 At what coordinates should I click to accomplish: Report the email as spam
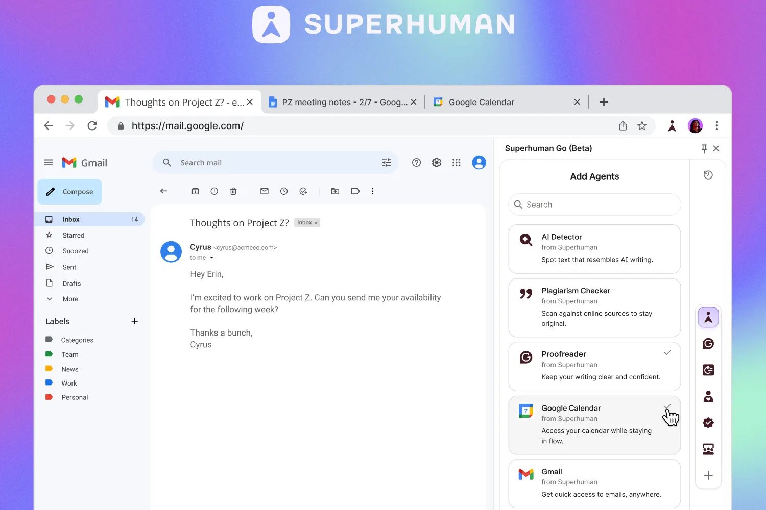pos(214,191)
